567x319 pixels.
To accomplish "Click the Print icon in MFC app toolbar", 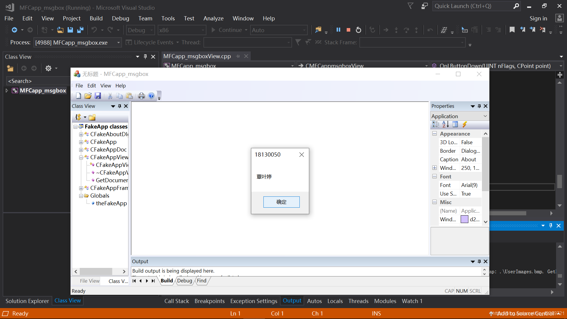I will (141, 96).
